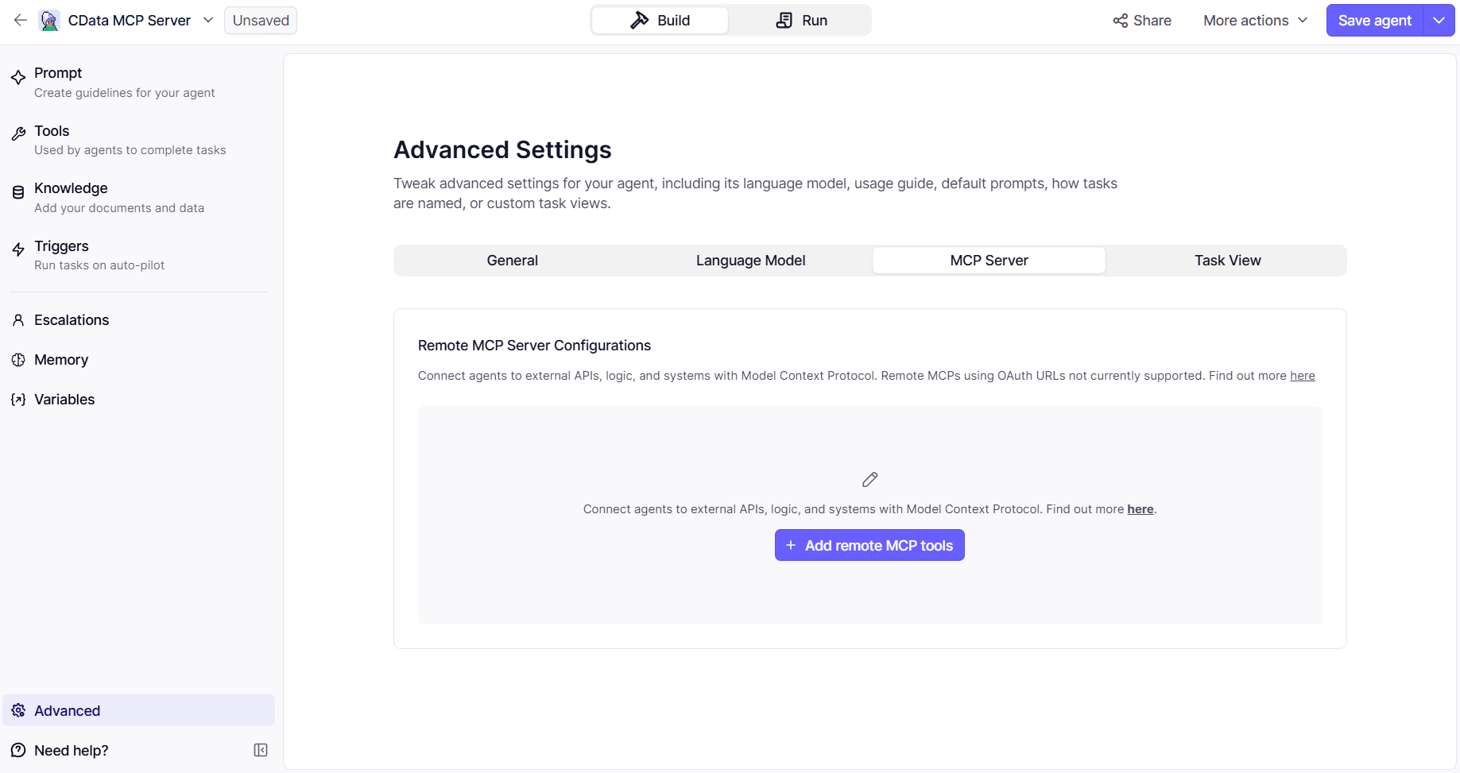Viewport: 1460px width, 773px height.
Task: Switch to Run mode
Action: 801,21
